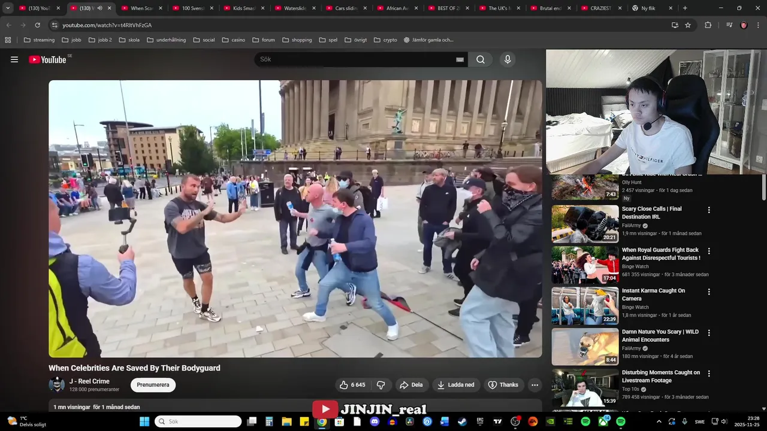The image size is (767, 431).
Task: Reload the page with the refresh icon
Action: pos(37,25)
